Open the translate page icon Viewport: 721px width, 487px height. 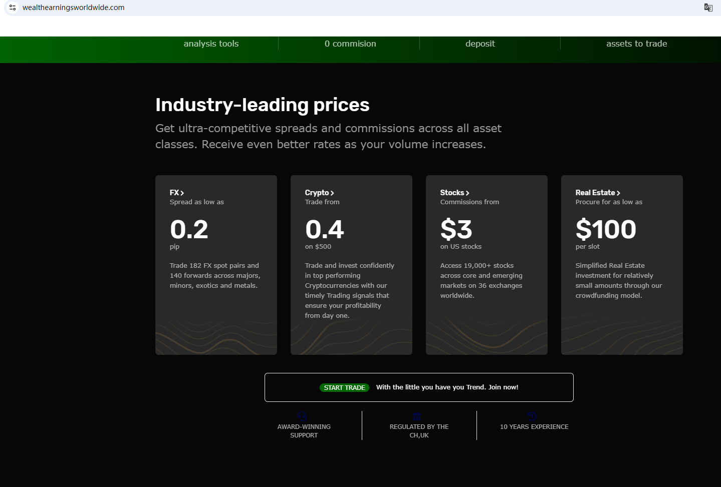(x=708, y=8)
